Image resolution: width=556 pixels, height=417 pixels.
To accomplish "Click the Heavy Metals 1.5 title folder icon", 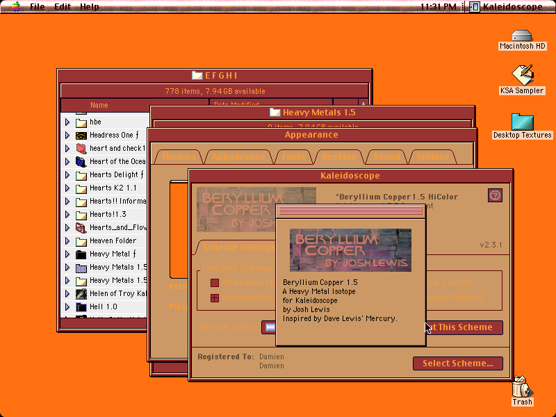I will [x=275, y=113].
